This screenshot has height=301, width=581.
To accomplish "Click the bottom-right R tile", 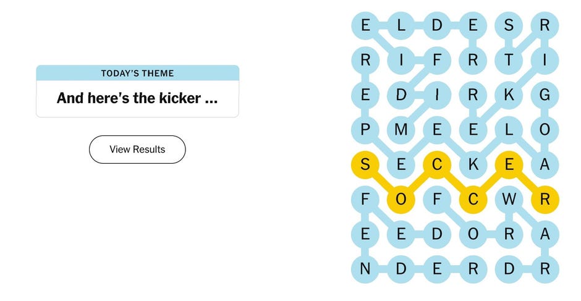I will (x=545, y=269).
